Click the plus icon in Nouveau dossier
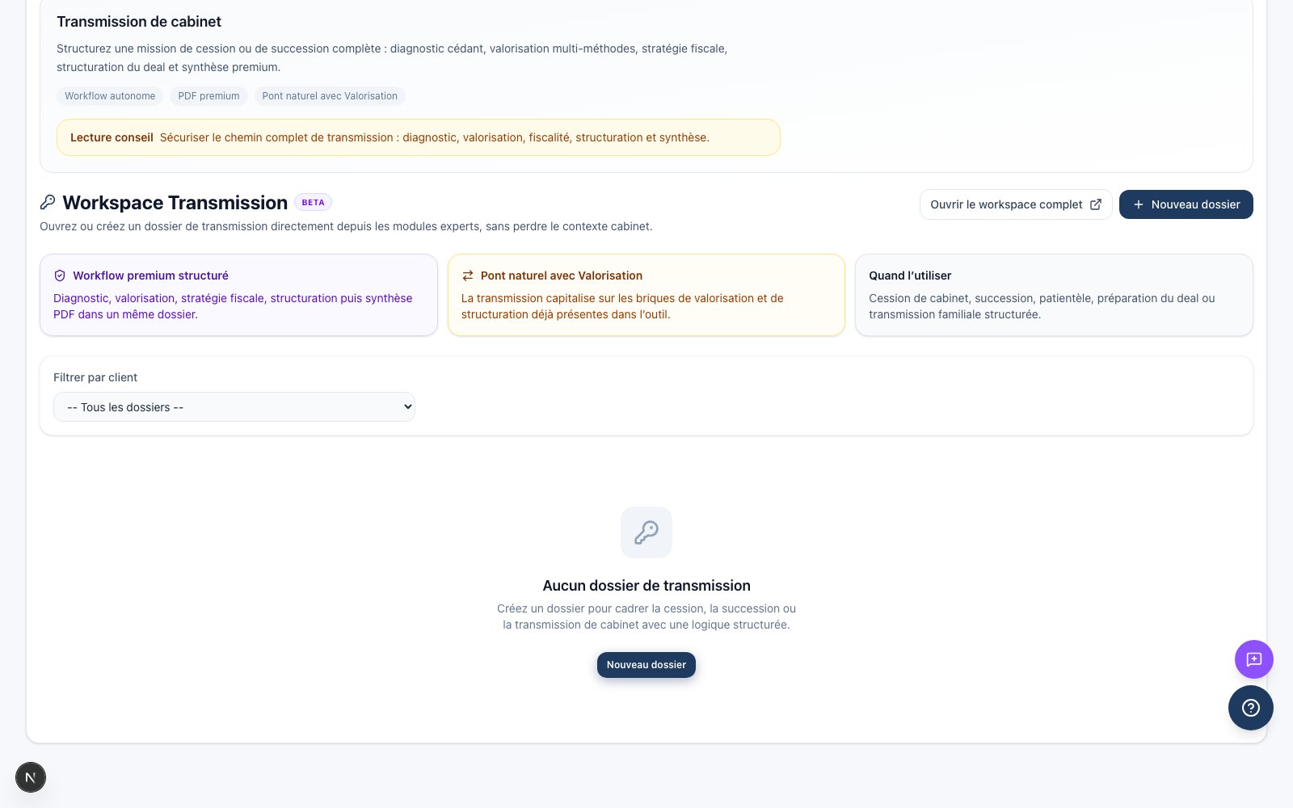1293x808 pixels. click(x=1139, y=204)
